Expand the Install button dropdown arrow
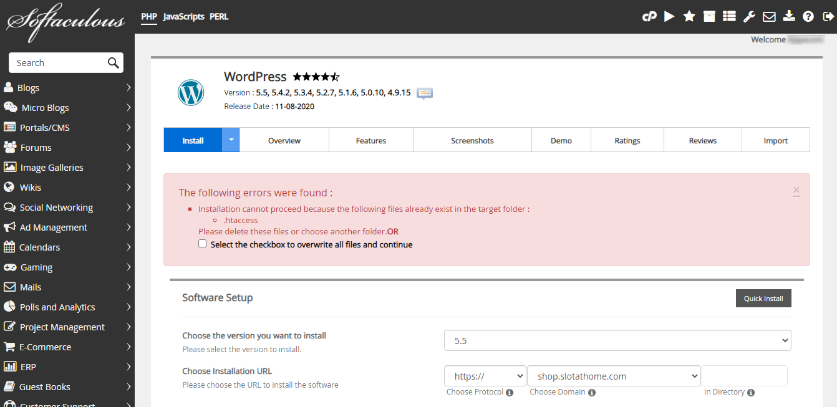This screenshot has width=837, height=407. [x=231, y=140]
